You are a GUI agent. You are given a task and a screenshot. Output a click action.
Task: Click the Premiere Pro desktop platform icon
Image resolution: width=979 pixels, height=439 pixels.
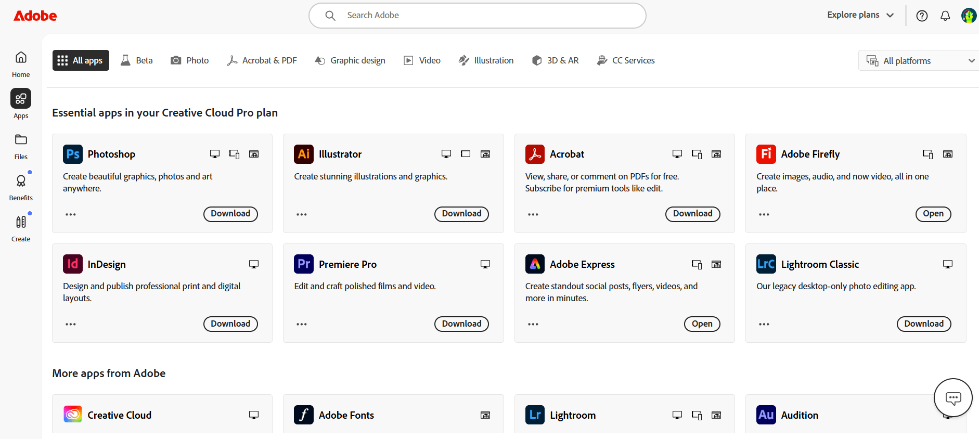(x=485, y=264)
